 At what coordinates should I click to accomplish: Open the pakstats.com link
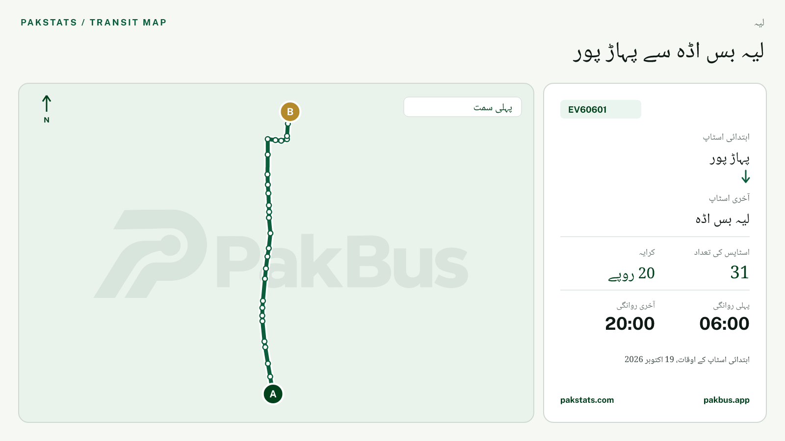[x=587, y=400]
